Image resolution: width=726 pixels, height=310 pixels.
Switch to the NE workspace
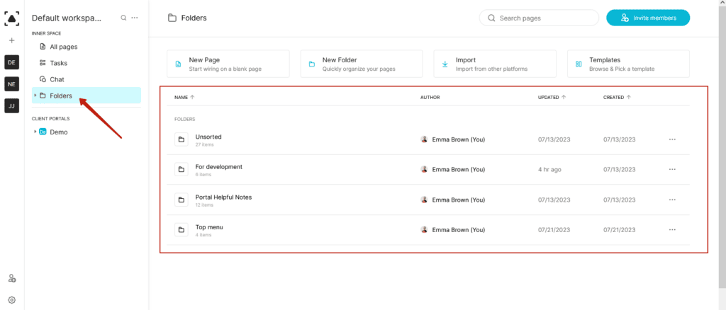(x=12, y=84)
